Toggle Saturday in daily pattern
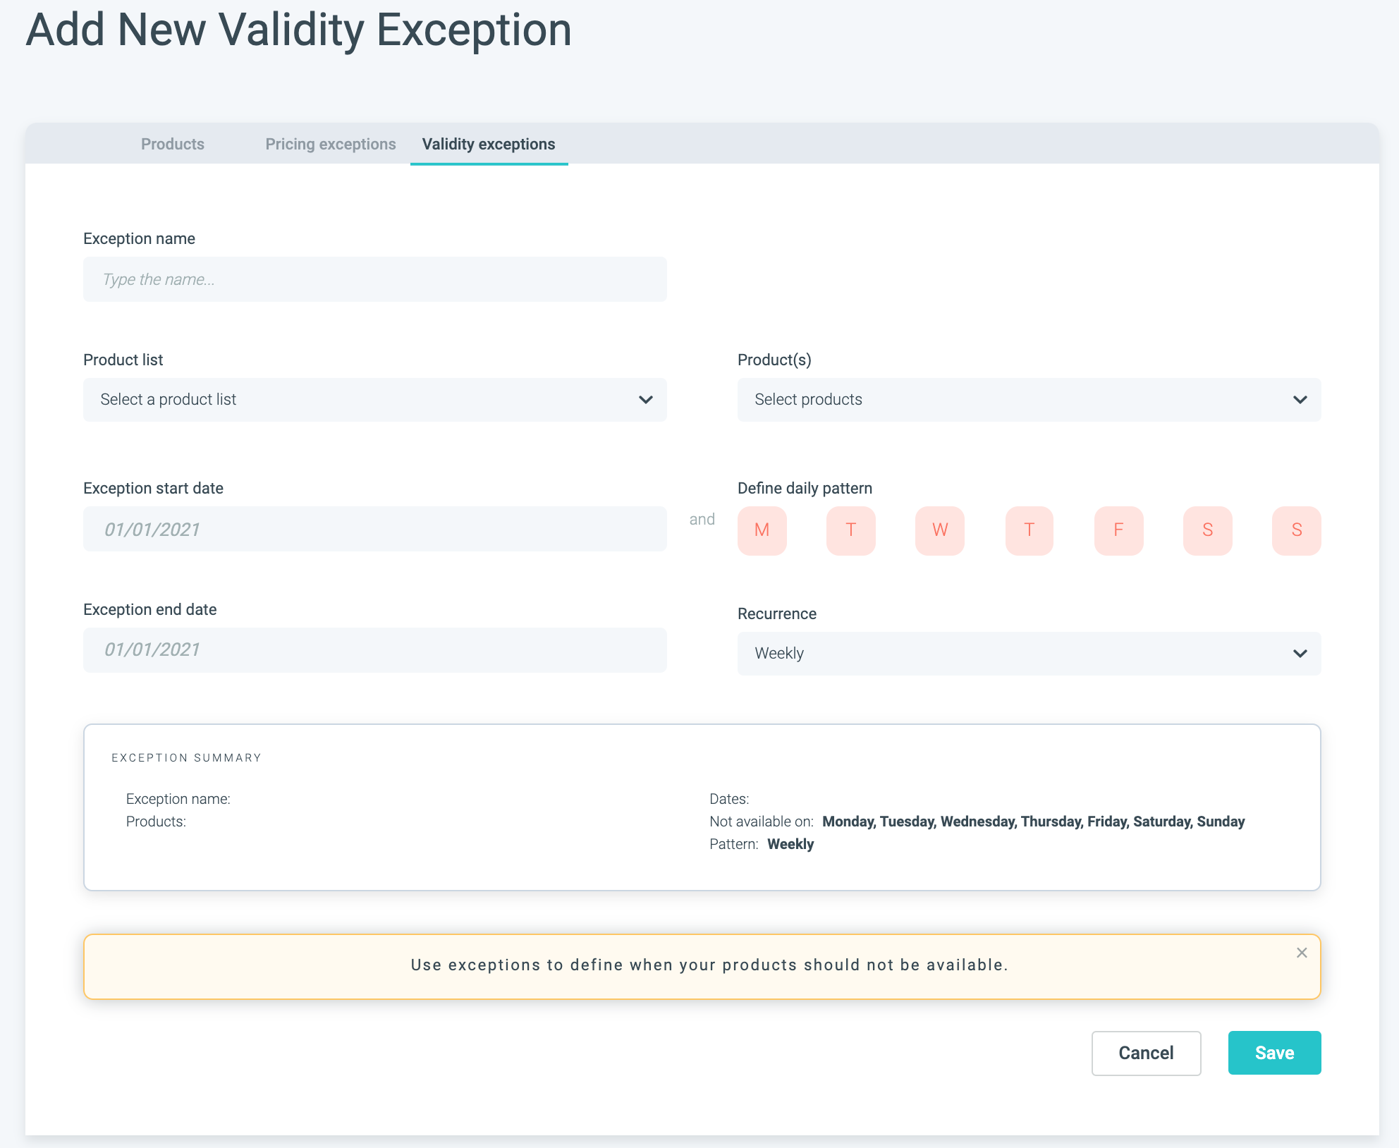The height and width of the screenshot is (1148, 1399). pos(1207,530)
